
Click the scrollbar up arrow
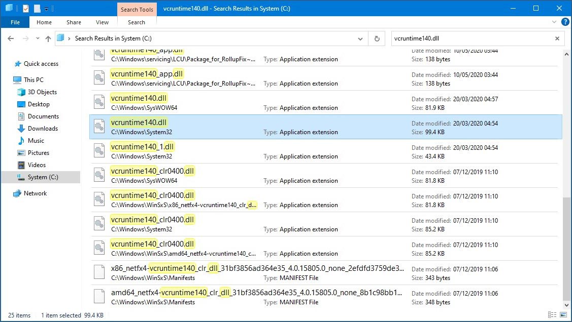pyautogui.click(x=566, y=54)
